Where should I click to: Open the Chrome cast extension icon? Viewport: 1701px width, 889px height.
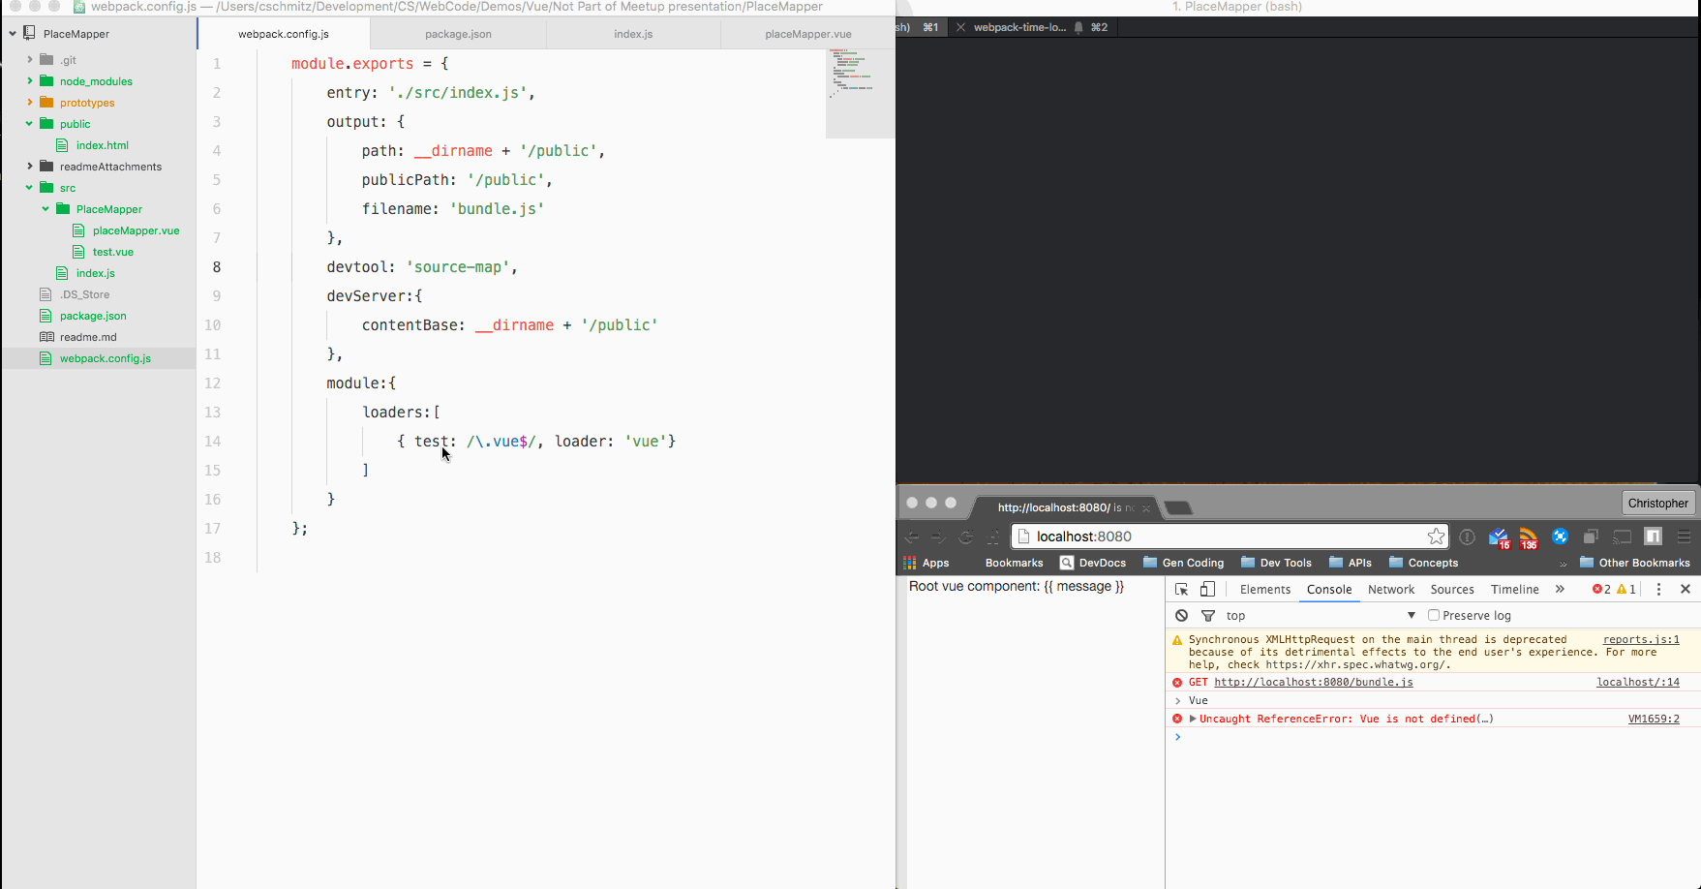click(x=1623, y=536)
